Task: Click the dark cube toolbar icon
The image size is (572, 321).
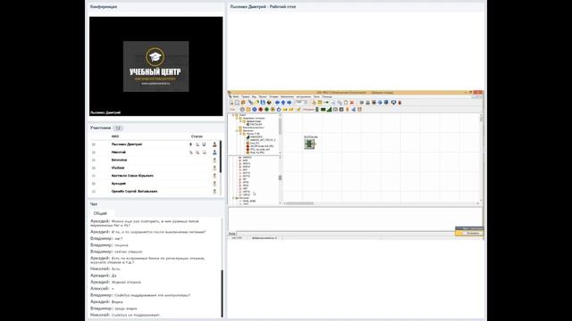Action: 269,103
